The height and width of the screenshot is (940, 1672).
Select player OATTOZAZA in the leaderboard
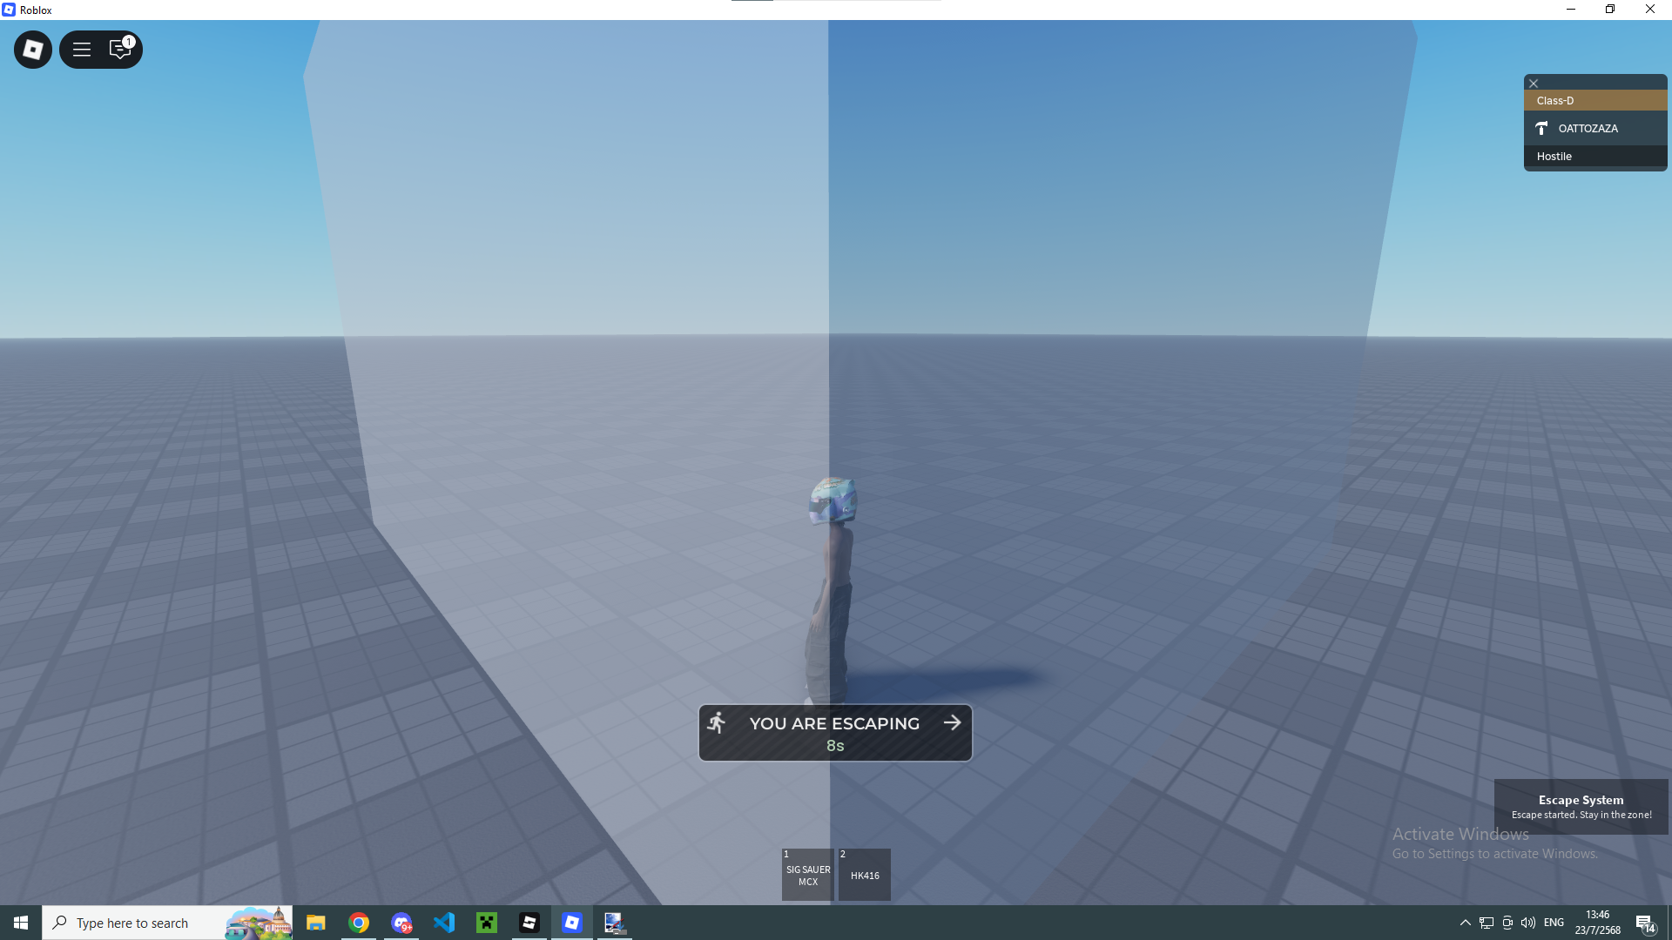(x=1595, y=129)
